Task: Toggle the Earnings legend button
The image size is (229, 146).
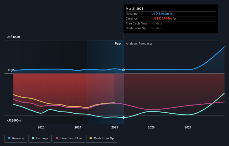Action: pos(40,138)
